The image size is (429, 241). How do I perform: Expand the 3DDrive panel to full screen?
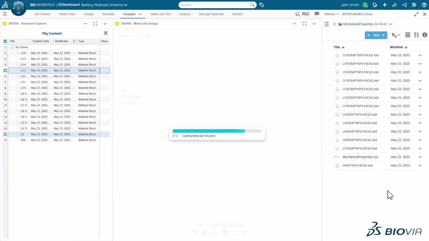[x=416, y=14]
